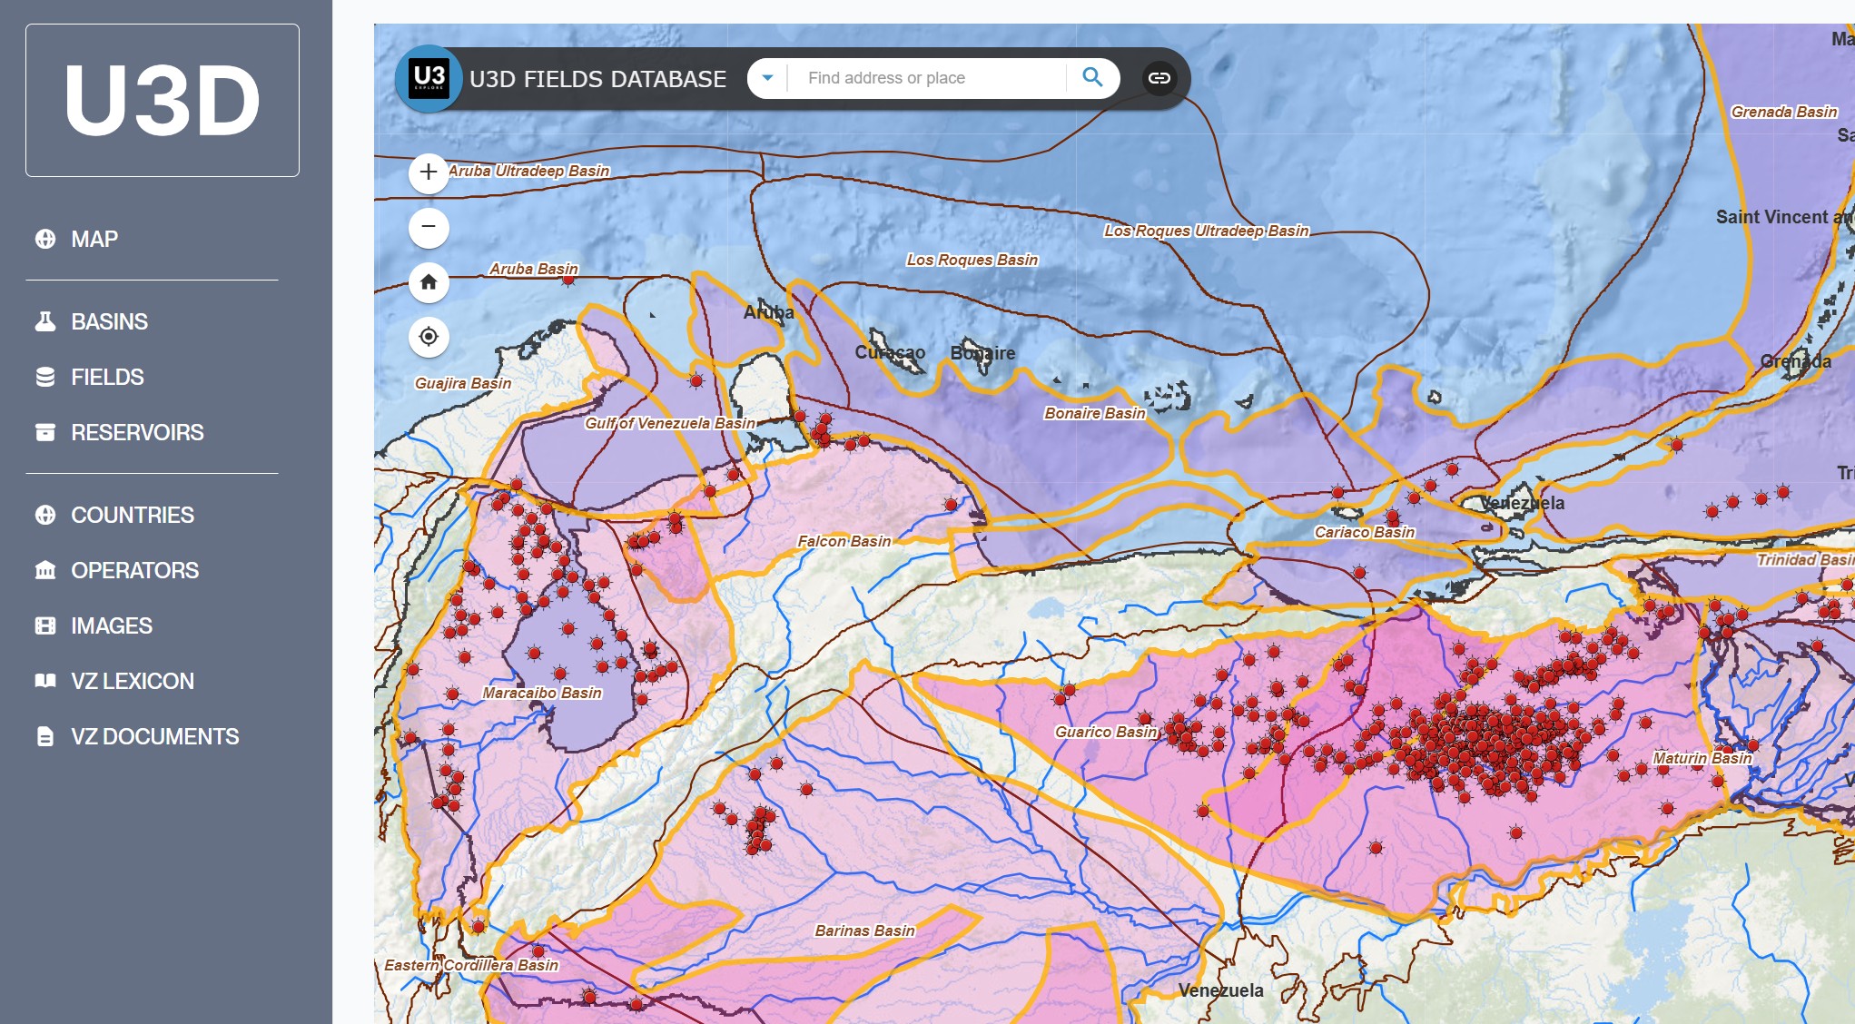The height and width of the screenshot is (1024, 1855).
Task: Click the find my location icon
Action: pos(429,337)
